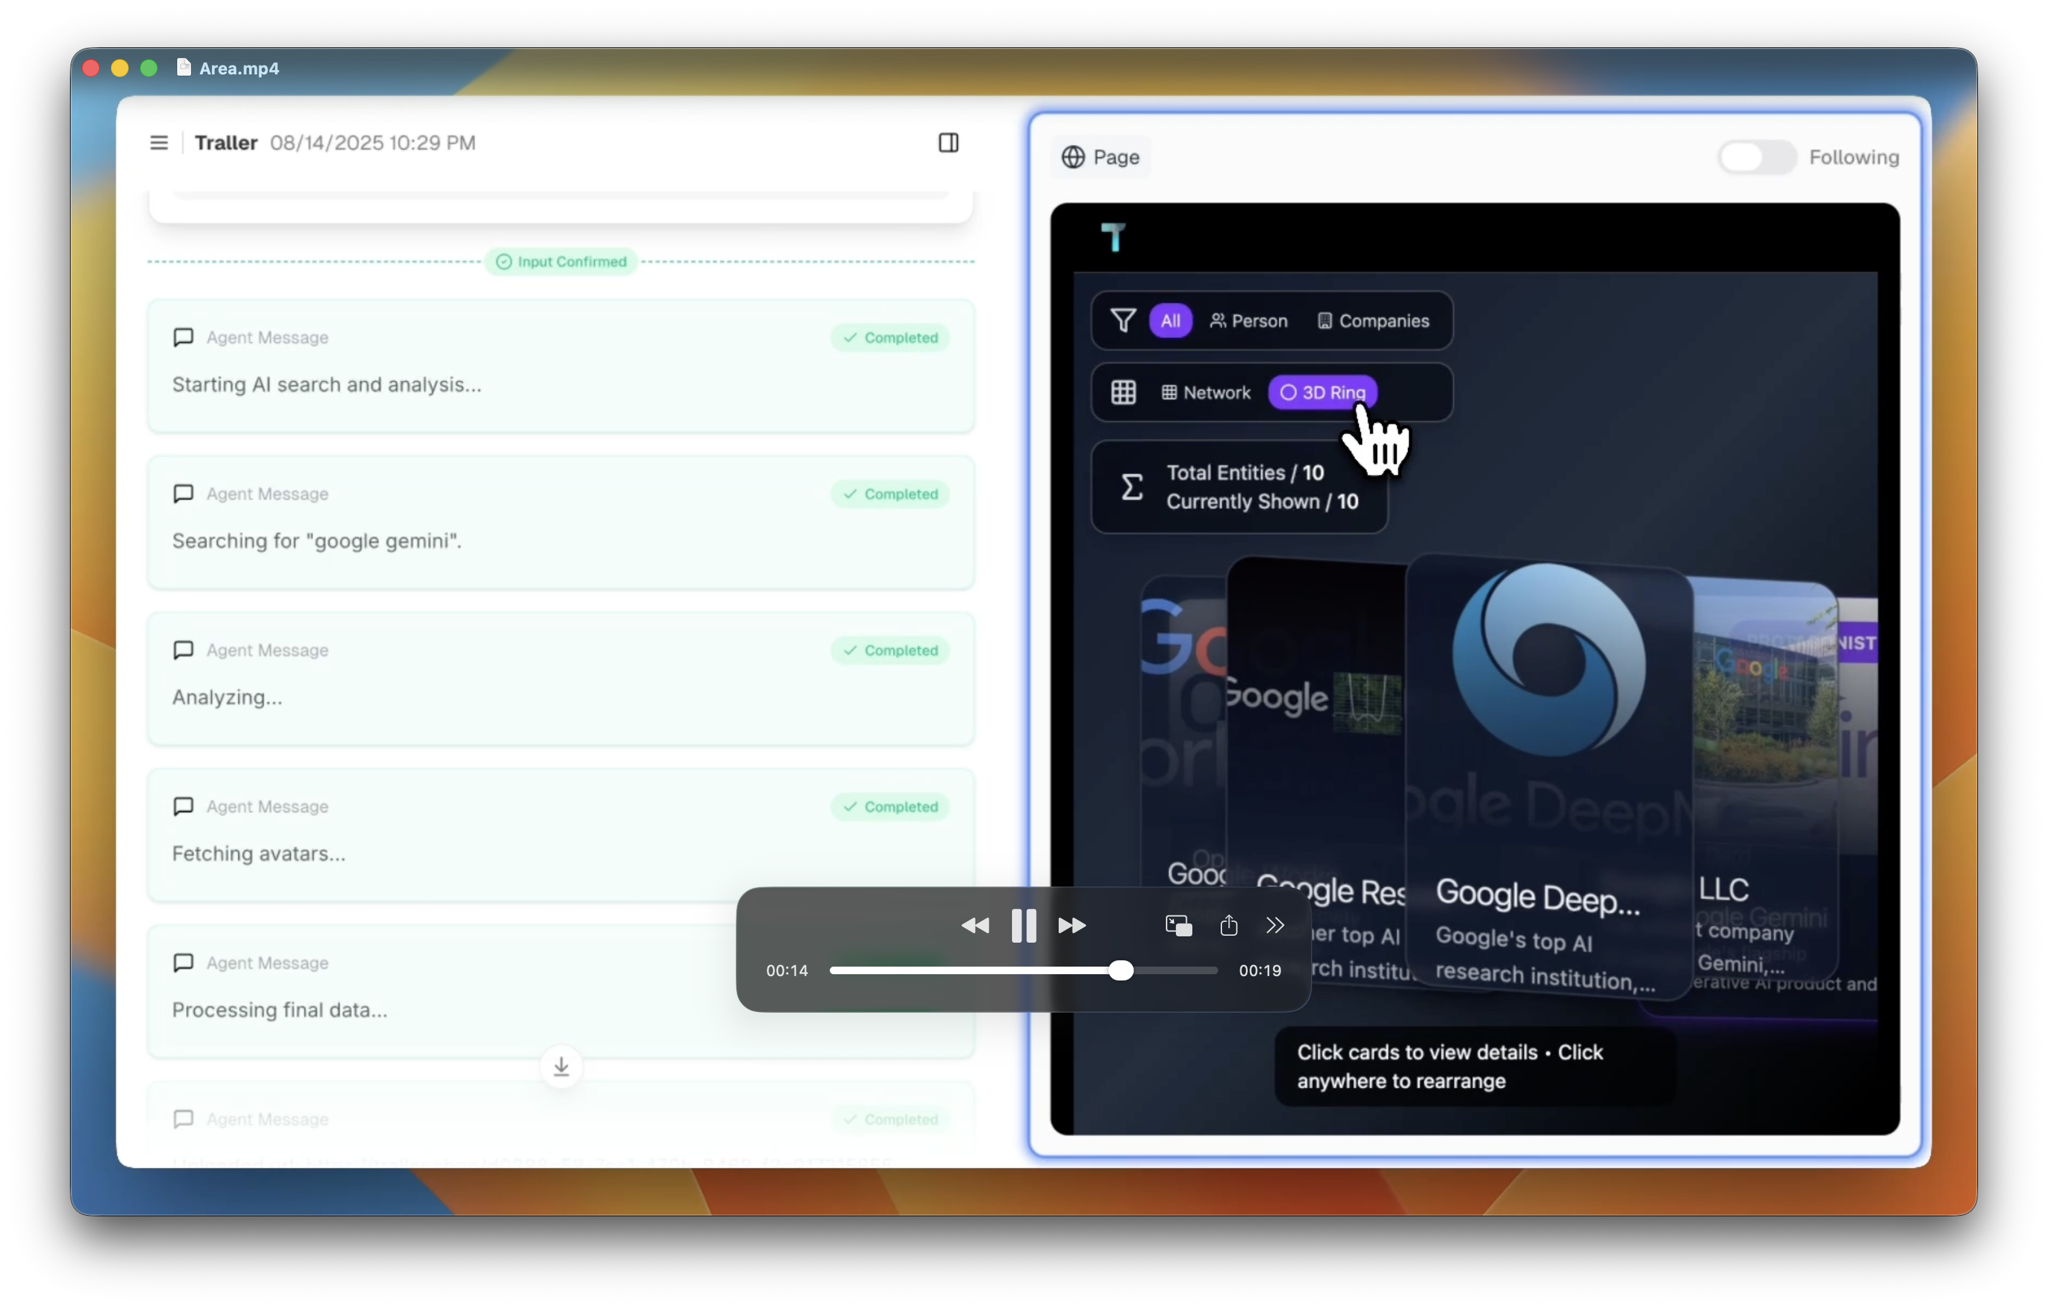Enable picture-in-picture mode

[1178, 926]
